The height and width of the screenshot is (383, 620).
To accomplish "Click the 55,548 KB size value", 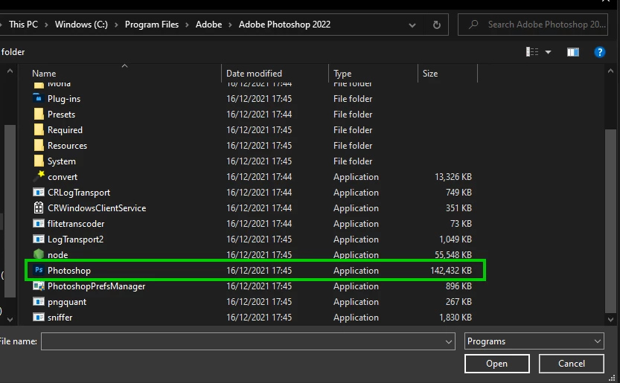I will pos(453,255).
